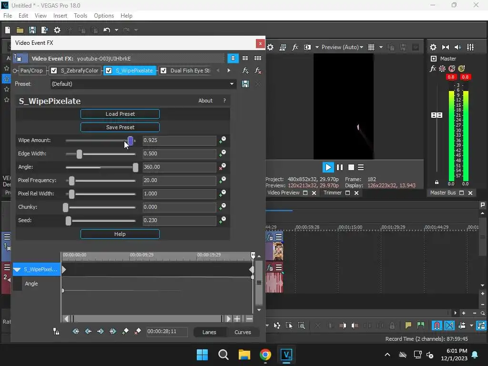Open the Preview (Auto) quality dropdown
This screenshot has width=488, height=366.
click(x=342, y=47)
